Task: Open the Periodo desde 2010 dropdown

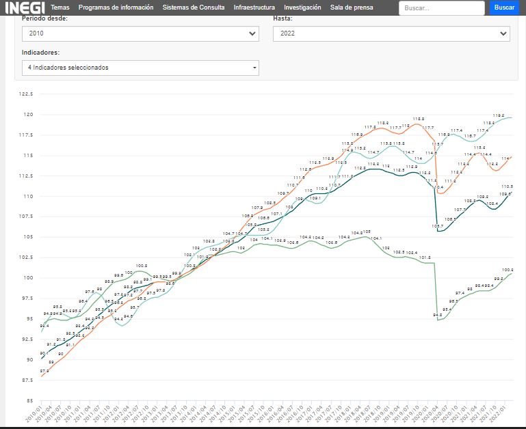Action: tap(140, 33)
